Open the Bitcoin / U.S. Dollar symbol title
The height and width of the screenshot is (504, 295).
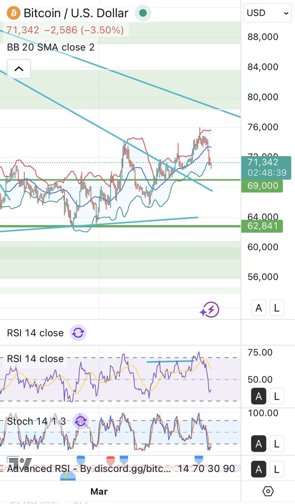(x=76, y=13)
